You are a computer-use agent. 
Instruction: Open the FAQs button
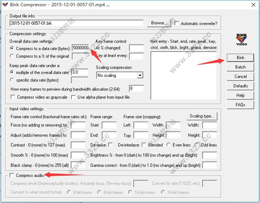pyautogui.click(x=240, y=105)
